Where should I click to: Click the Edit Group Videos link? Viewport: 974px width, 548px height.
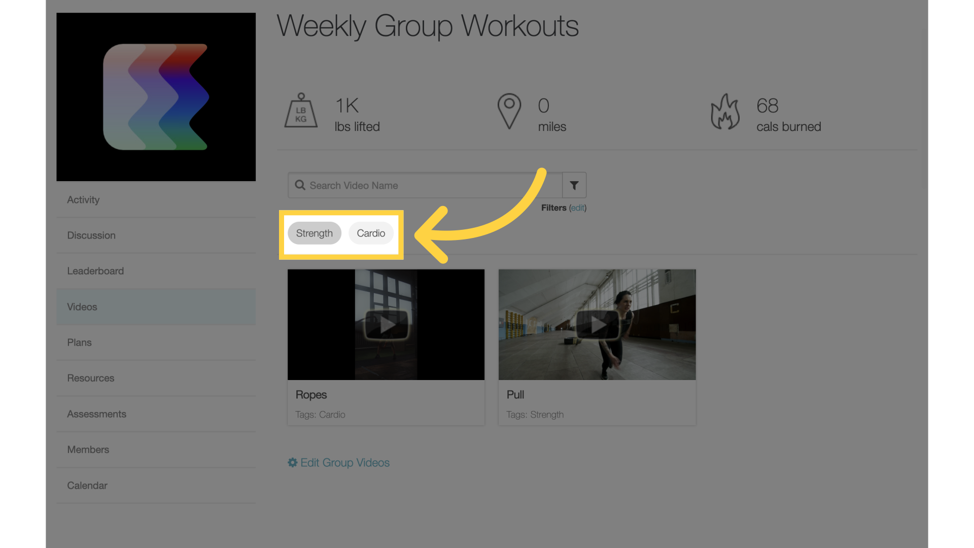coord(338,462)
